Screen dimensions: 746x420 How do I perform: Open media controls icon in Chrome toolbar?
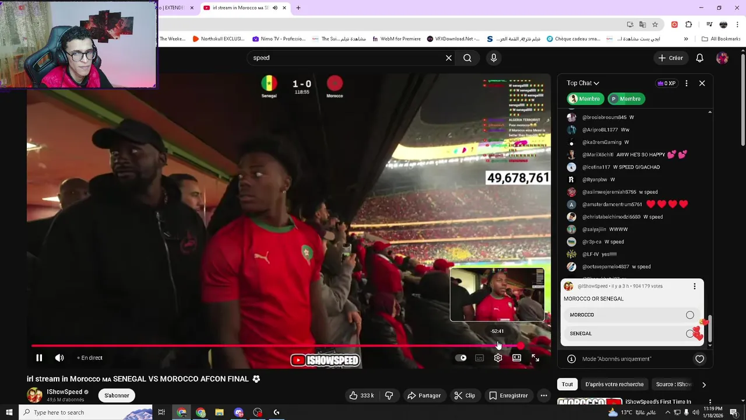coord(709,24)
